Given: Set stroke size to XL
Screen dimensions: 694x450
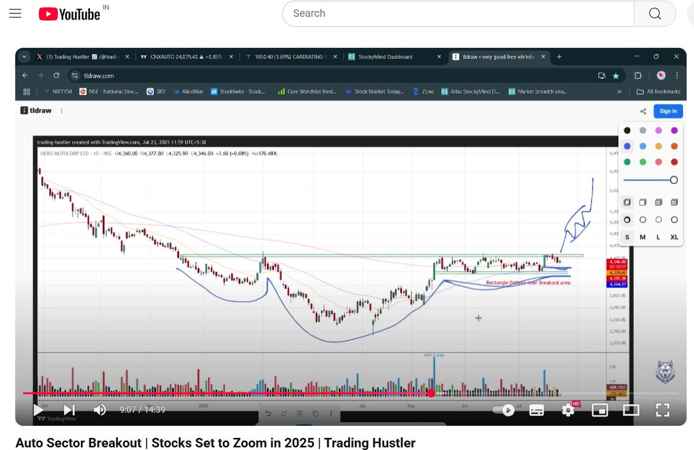Looking at the screenshot, I should 674,237.
